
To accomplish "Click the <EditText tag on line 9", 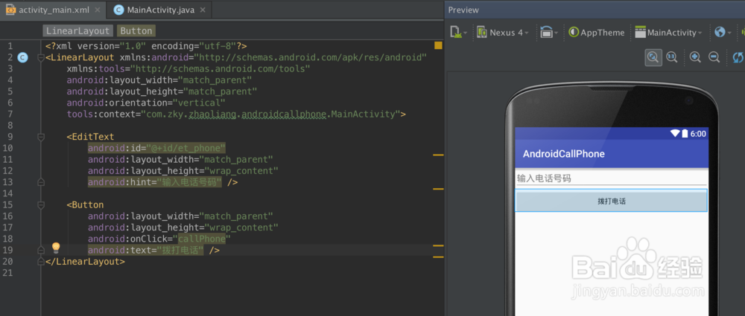I will pyautogui.click(x=90, y=137).
